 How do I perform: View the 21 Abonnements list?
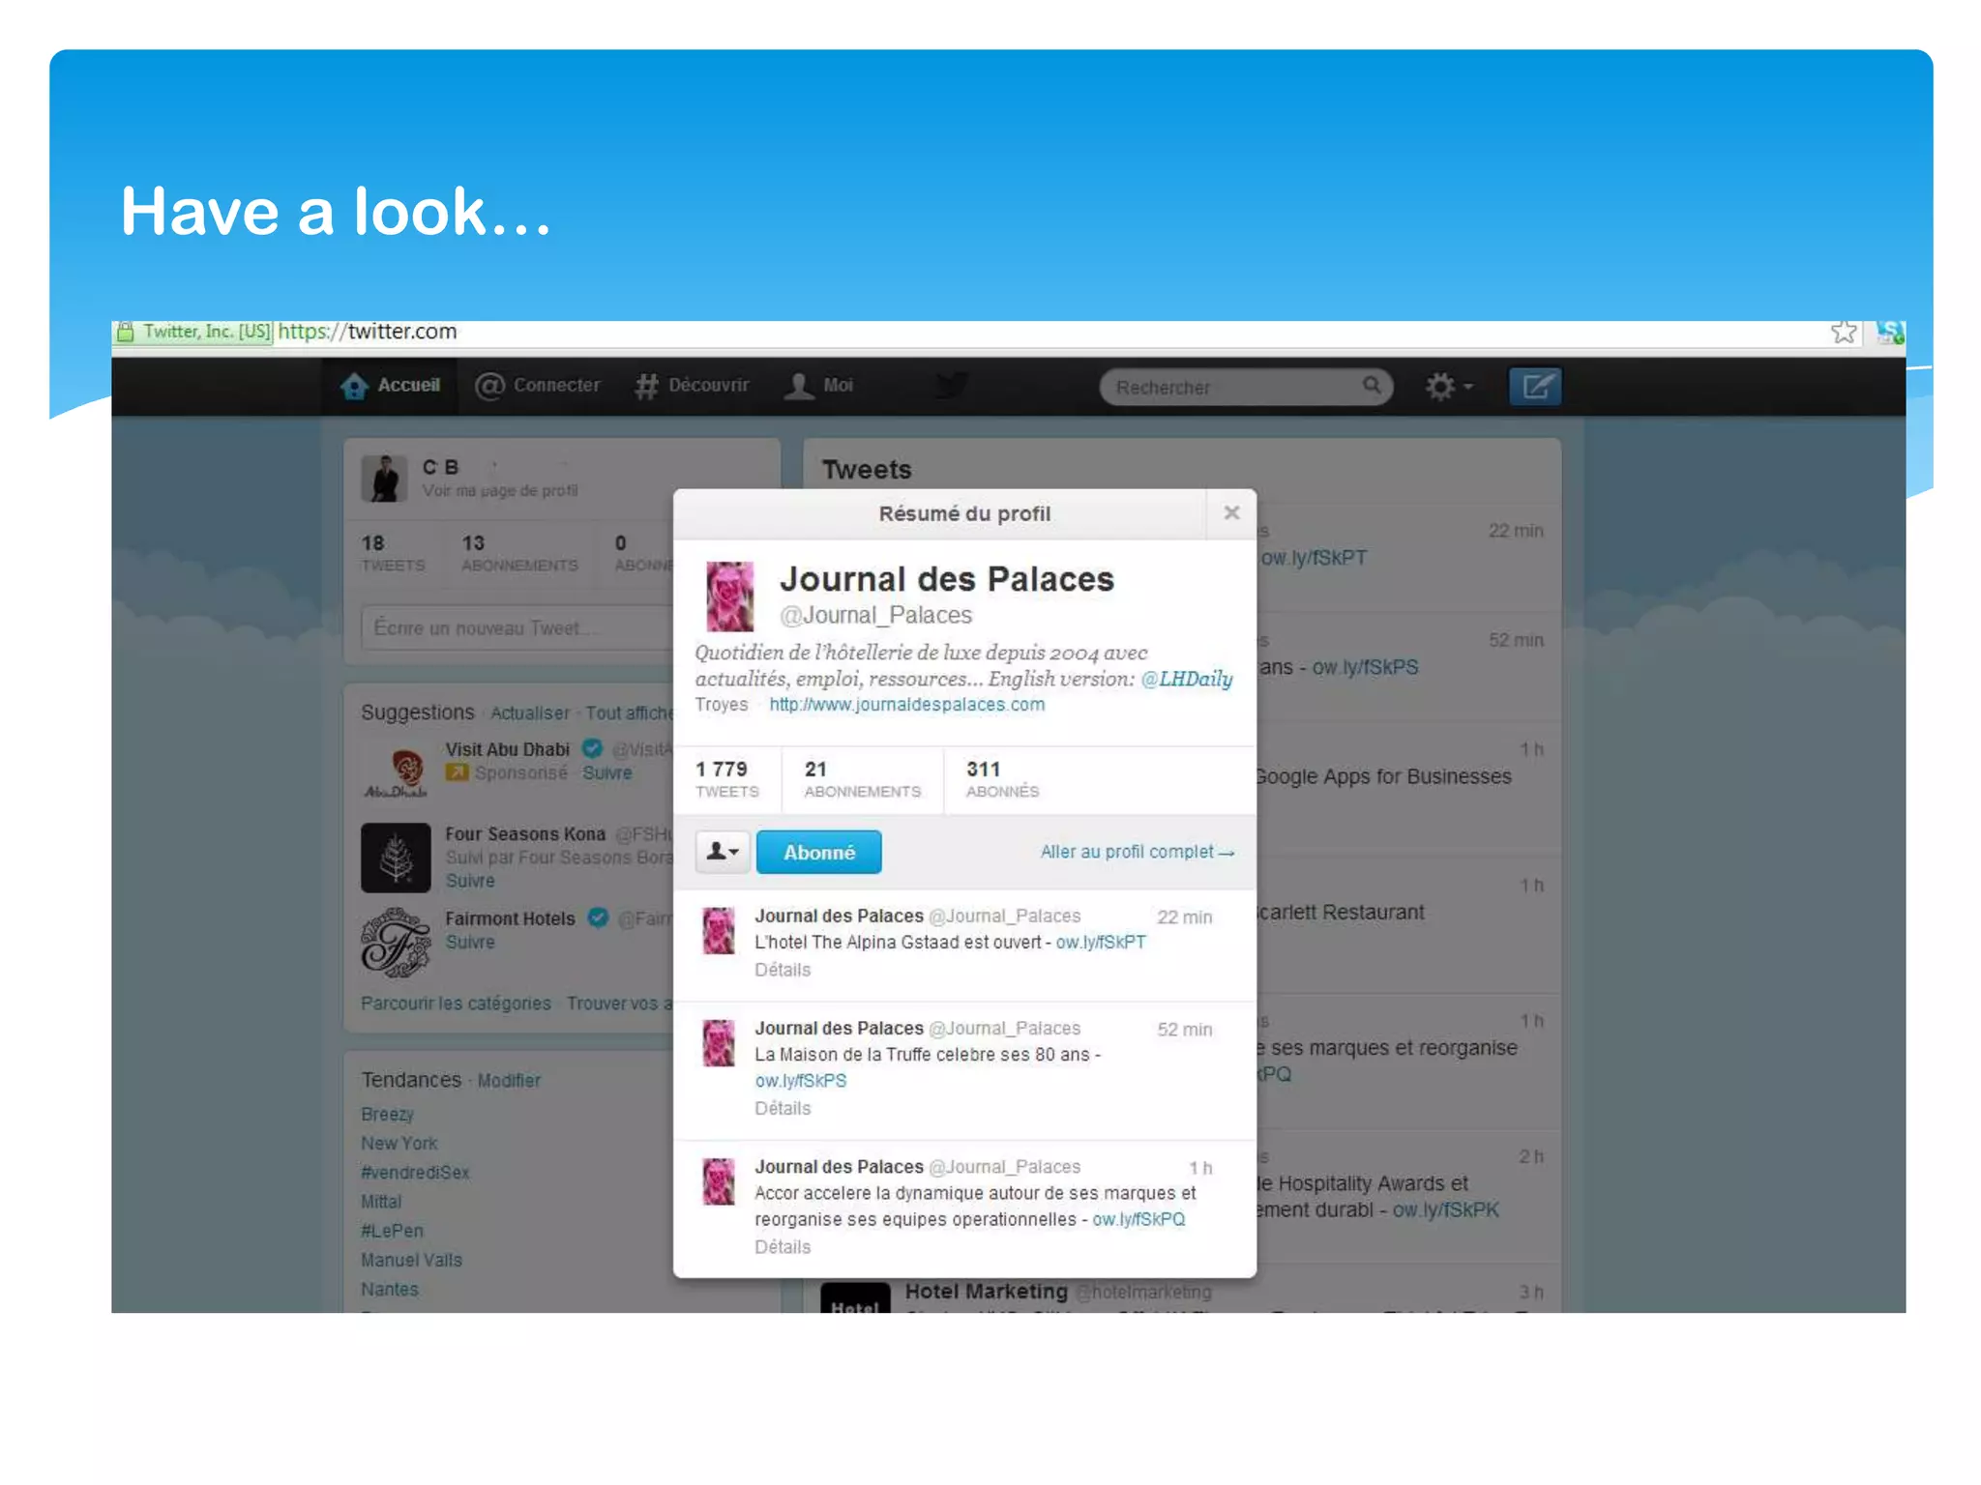862,779
